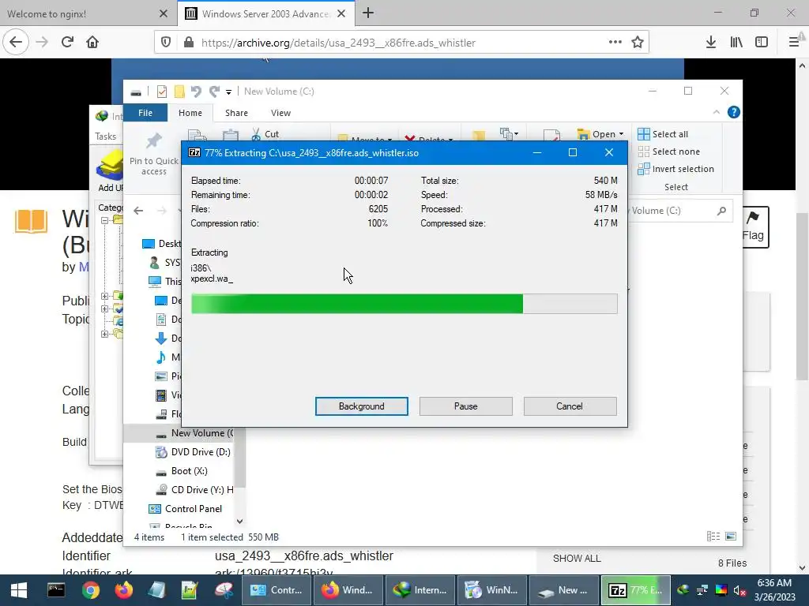Collapse Categories root node in download manager
809x606 pixels.
click(x=104, y=221)
